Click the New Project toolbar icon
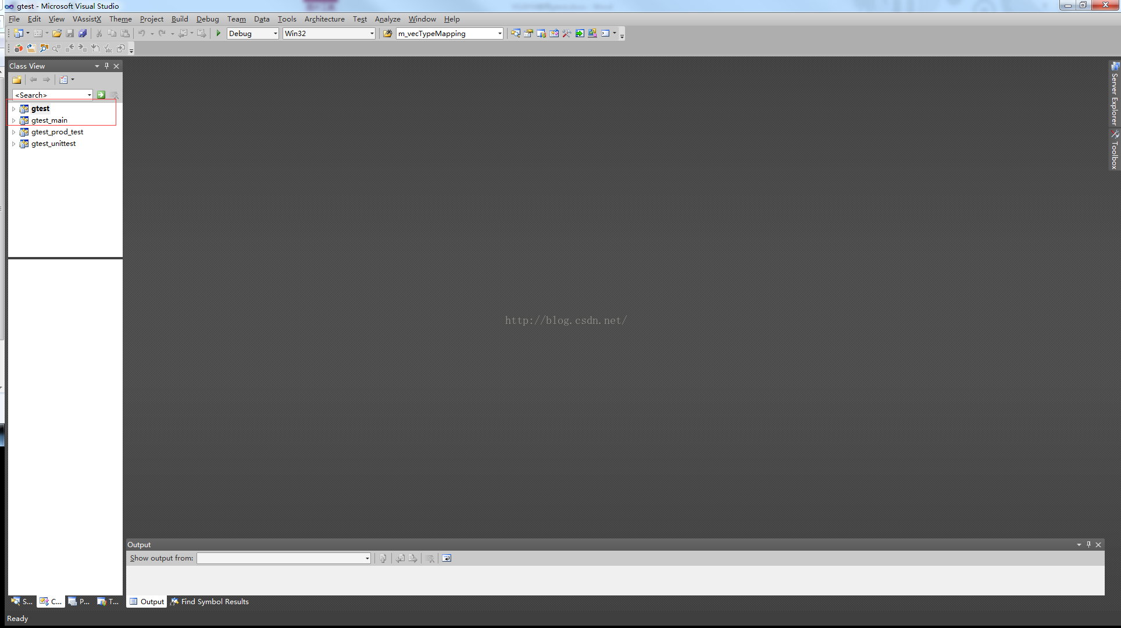 pos(19,34)
